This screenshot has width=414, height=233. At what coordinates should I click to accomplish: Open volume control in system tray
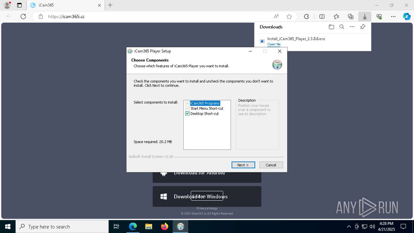tap(372, 227)
